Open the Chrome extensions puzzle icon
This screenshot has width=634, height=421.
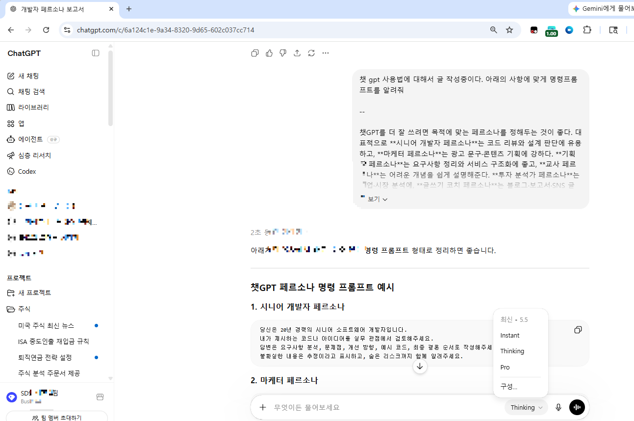click(587, 30)
